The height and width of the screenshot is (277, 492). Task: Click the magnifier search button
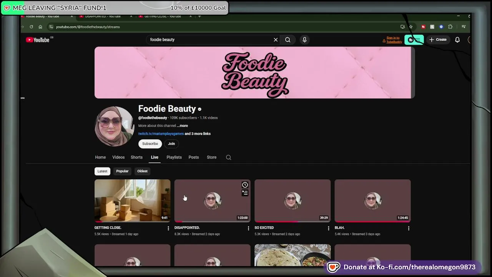[x=288, y=40]
